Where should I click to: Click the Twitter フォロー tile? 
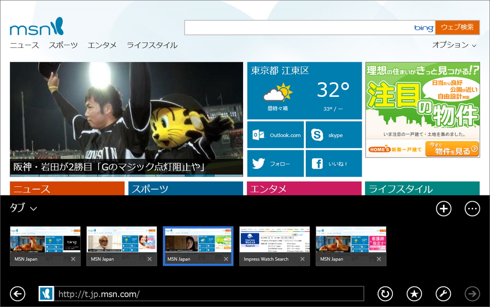tap(275, 164)
